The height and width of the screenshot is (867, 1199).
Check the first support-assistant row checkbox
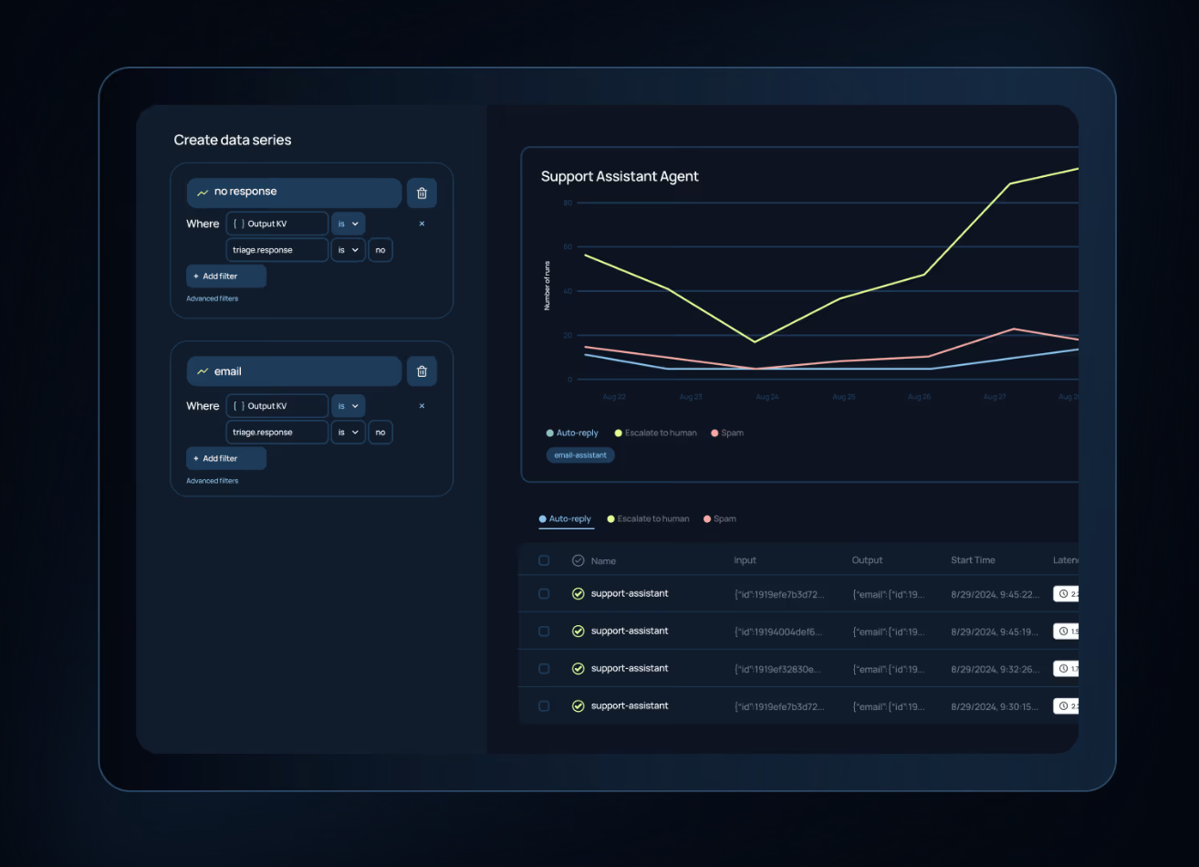[x=544, y=594]
